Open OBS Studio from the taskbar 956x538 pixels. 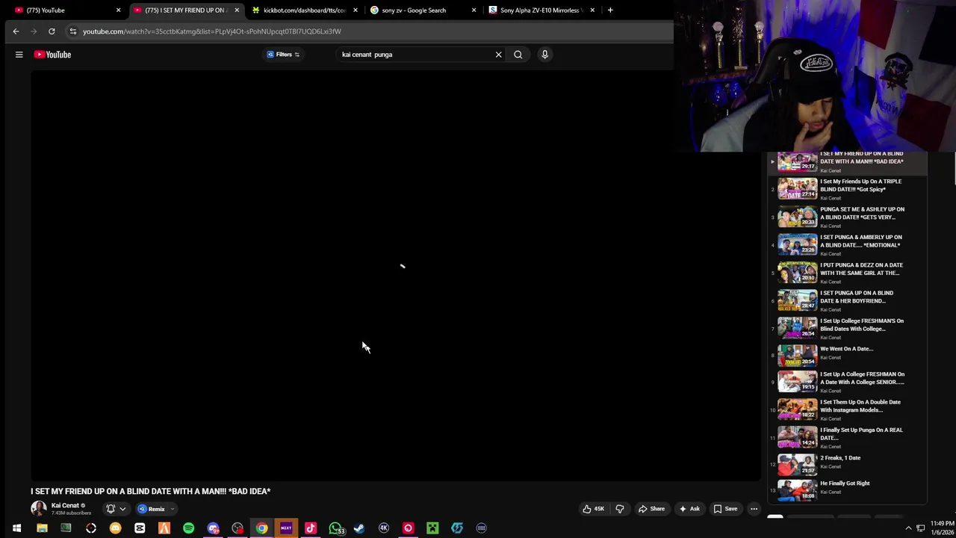(238, 528)
